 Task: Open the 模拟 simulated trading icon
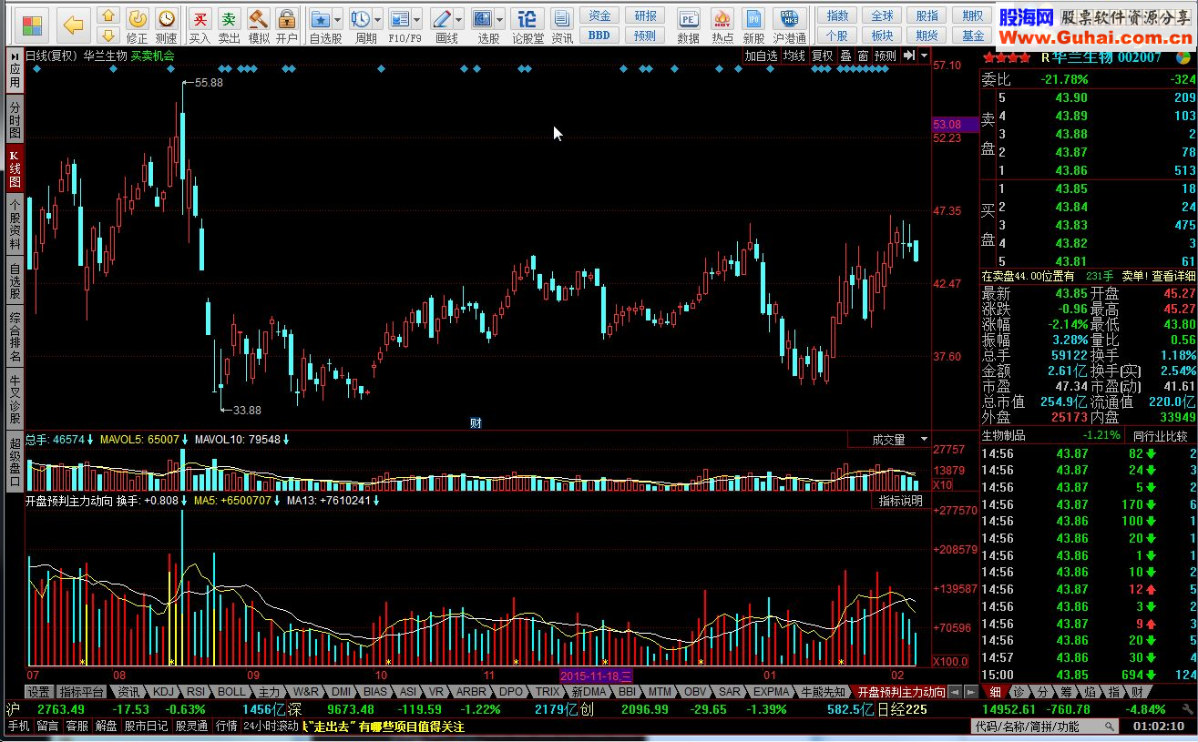(258, 25)
